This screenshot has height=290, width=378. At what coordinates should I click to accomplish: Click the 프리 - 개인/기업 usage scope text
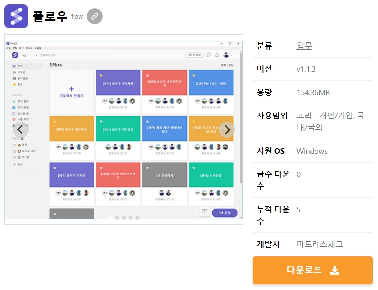(x=330, y=121)
